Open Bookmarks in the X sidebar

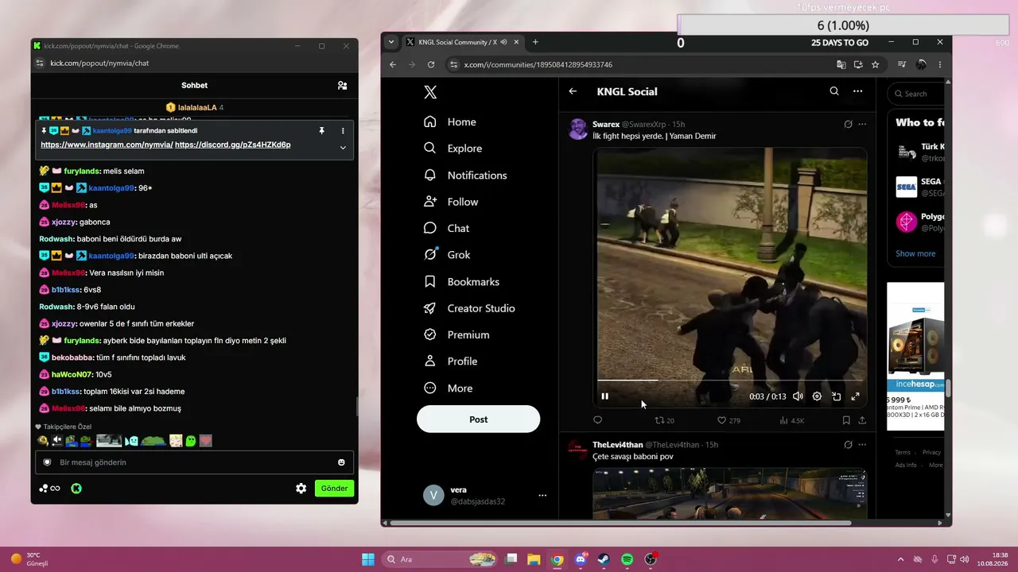pos(461,281)
